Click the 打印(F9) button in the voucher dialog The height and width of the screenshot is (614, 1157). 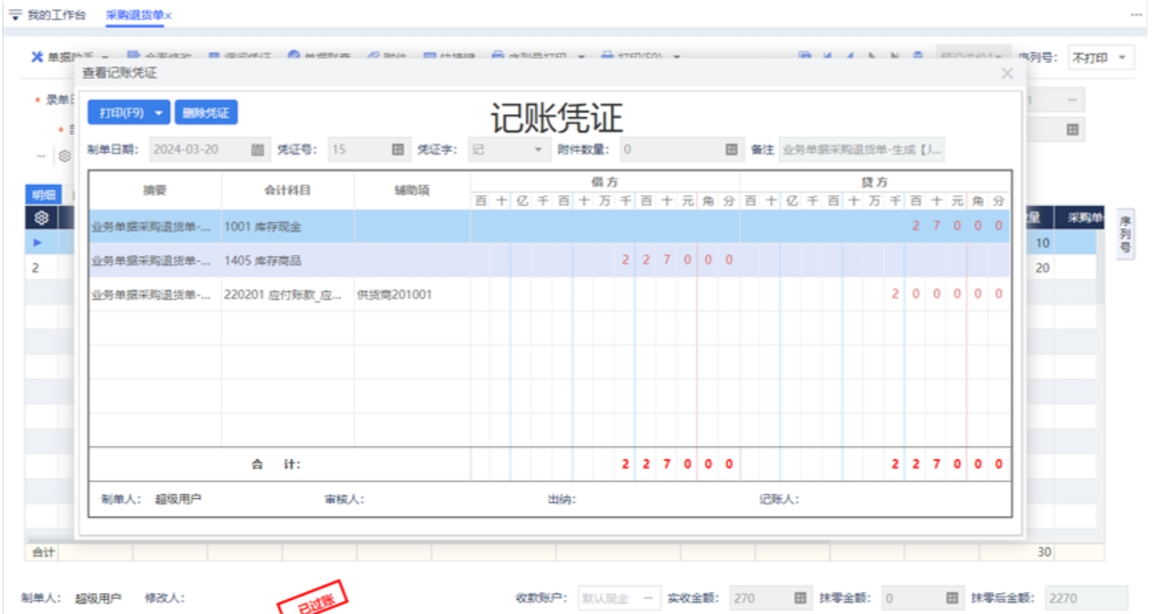121,113
